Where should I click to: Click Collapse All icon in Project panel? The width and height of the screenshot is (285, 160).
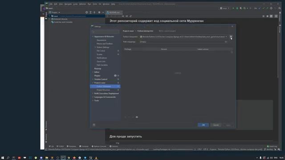94,12
